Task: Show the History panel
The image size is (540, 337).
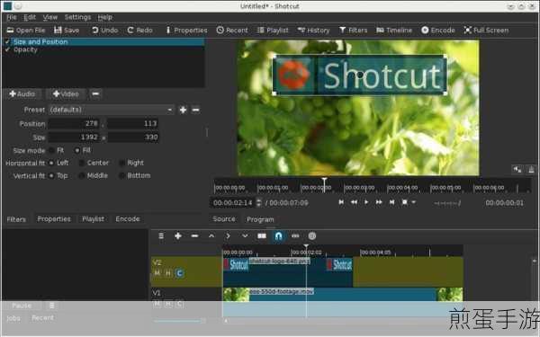Action: tap(313, 31)
